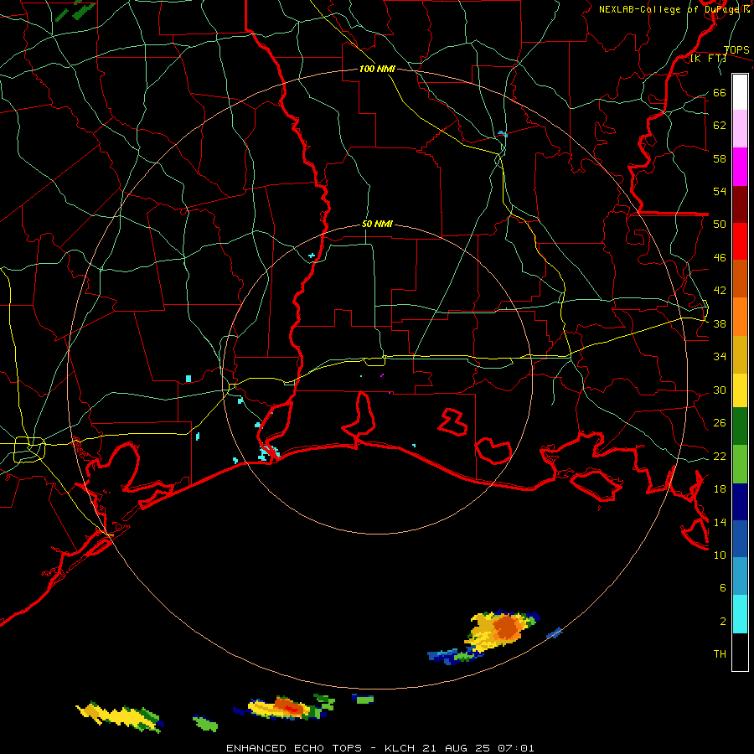The height and width of the screenshot is (754, 754).
Task: Pick the gold legend swatch
Action: click(740, 354)
